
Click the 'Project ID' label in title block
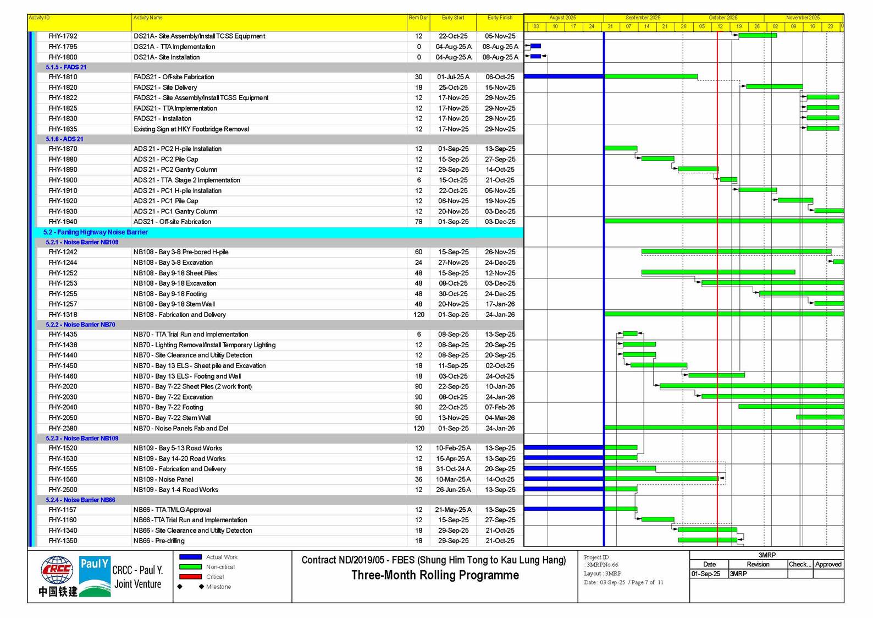click(596, 557)
